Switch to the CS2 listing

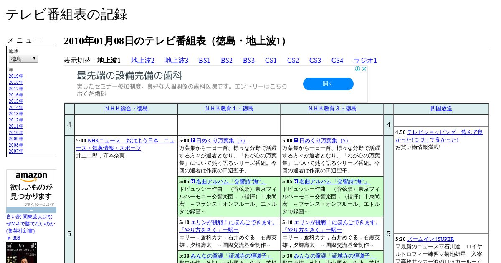coord(293,61)
